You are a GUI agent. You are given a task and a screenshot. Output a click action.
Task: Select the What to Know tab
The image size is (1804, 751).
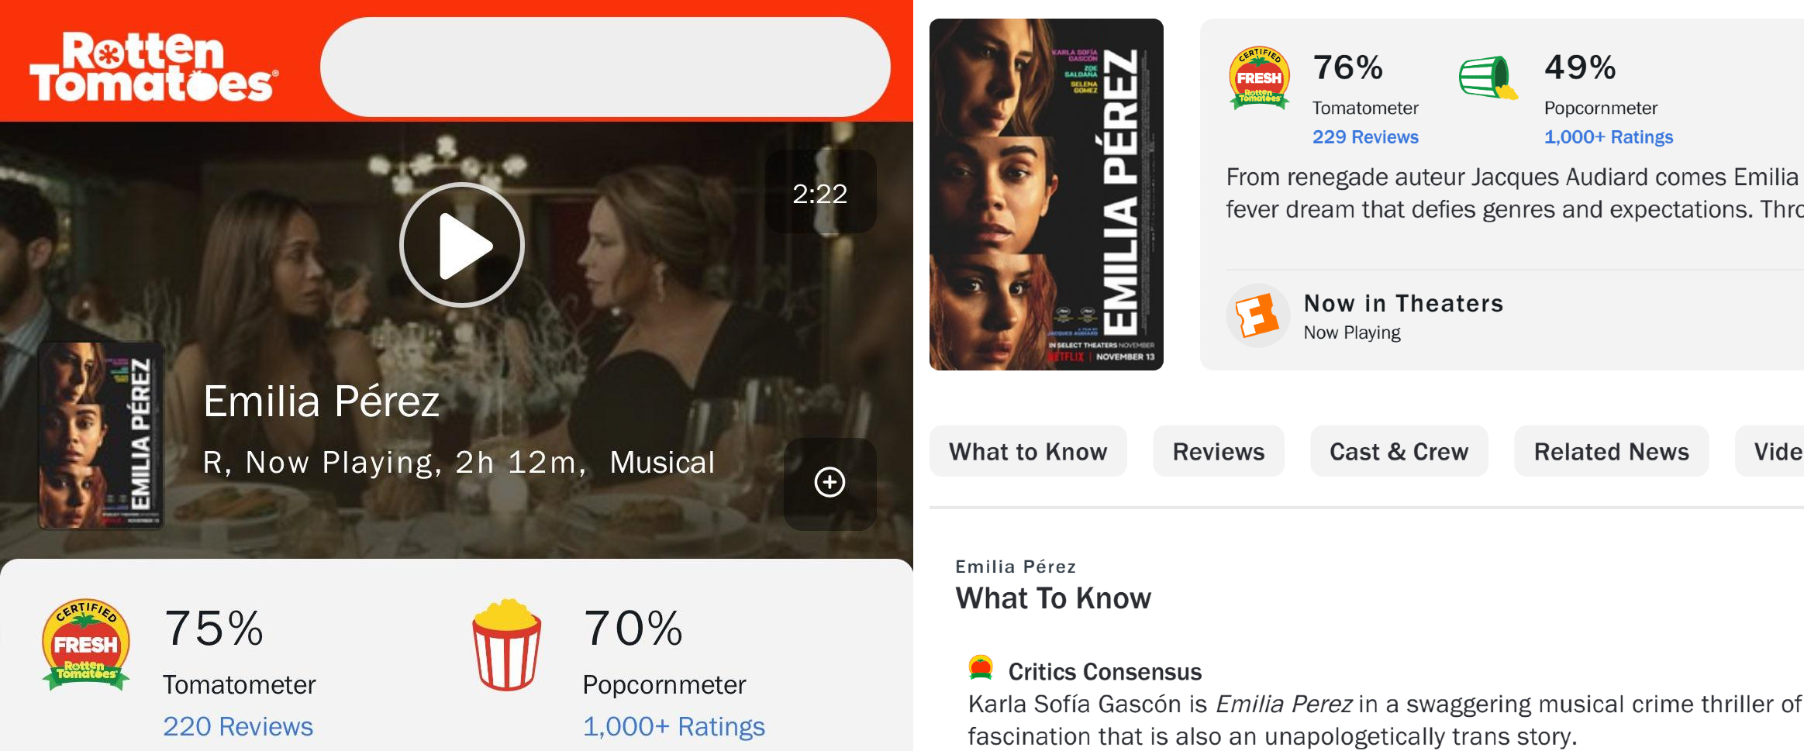click(x=1028, y=451)
